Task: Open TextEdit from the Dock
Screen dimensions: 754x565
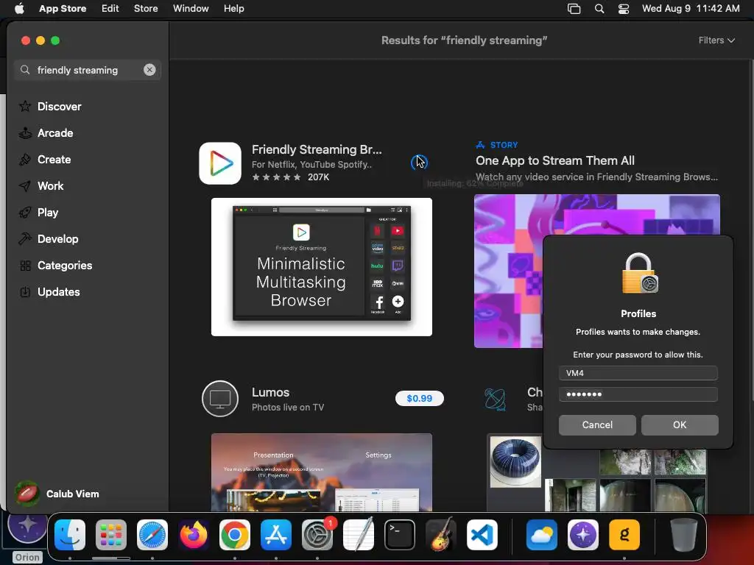Action: [x=359, y=534]
